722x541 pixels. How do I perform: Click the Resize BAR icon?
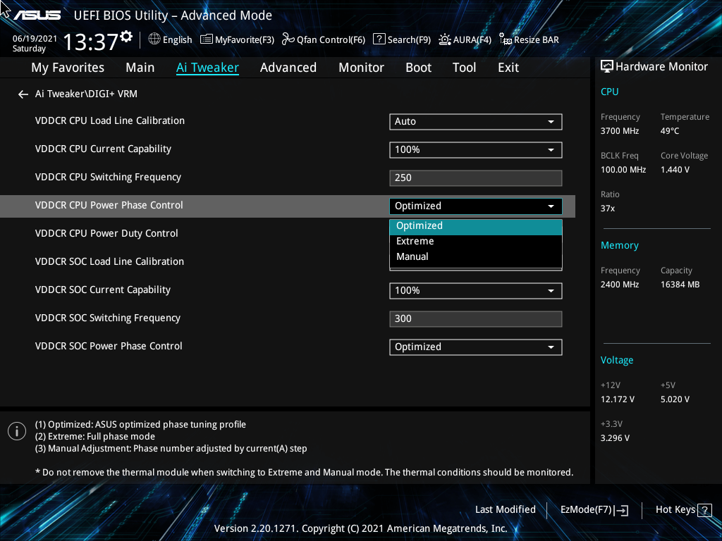coord(529,39)
